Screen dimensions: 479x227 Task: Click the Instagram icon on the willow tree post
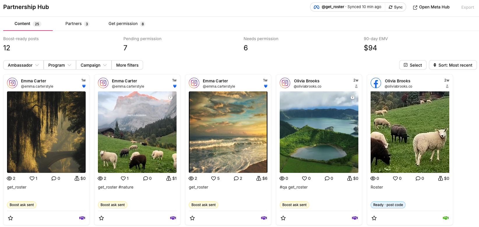coord(12,83)
